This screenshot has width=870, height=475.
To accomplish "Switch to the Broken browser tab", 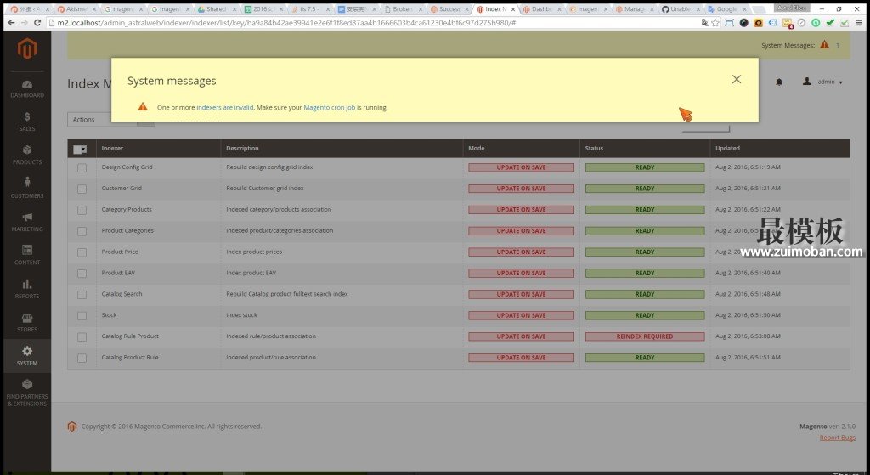I will tap(402, 8).
